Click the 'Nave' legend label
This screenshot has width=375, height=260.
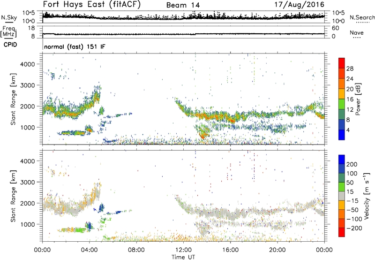pyautogui.click(x=357, y=33)
